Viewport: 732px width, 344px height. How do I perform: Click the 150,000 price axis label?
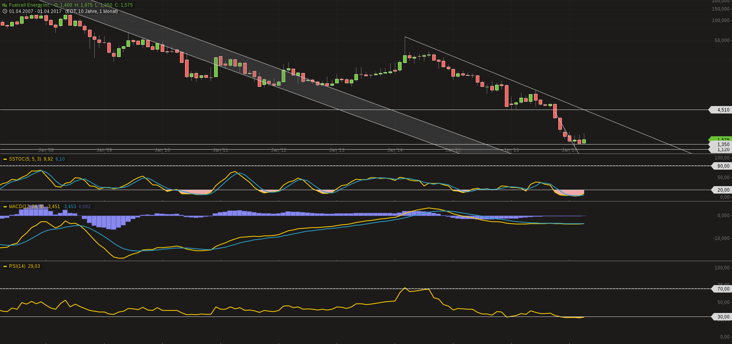(721, 9)
